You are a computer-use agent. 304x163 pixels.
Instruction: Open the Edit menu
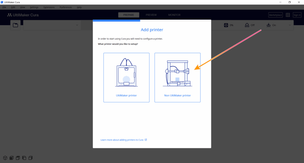tap(13, 7)
